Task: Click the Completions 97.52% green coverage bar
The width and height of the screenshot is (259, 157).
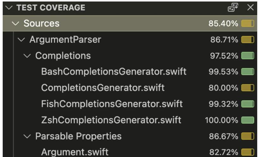Action: [247, 56]
